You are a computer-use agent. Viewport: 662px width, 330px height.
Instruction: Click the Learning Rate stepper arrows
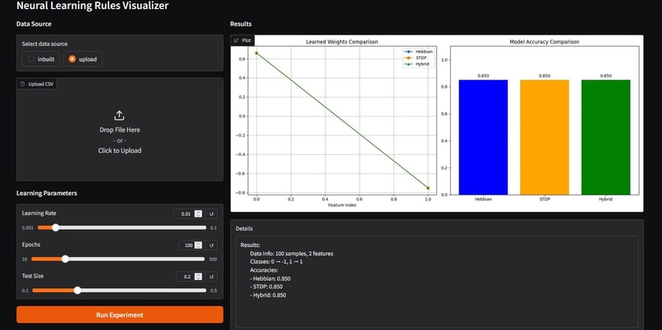pos(199,214)
